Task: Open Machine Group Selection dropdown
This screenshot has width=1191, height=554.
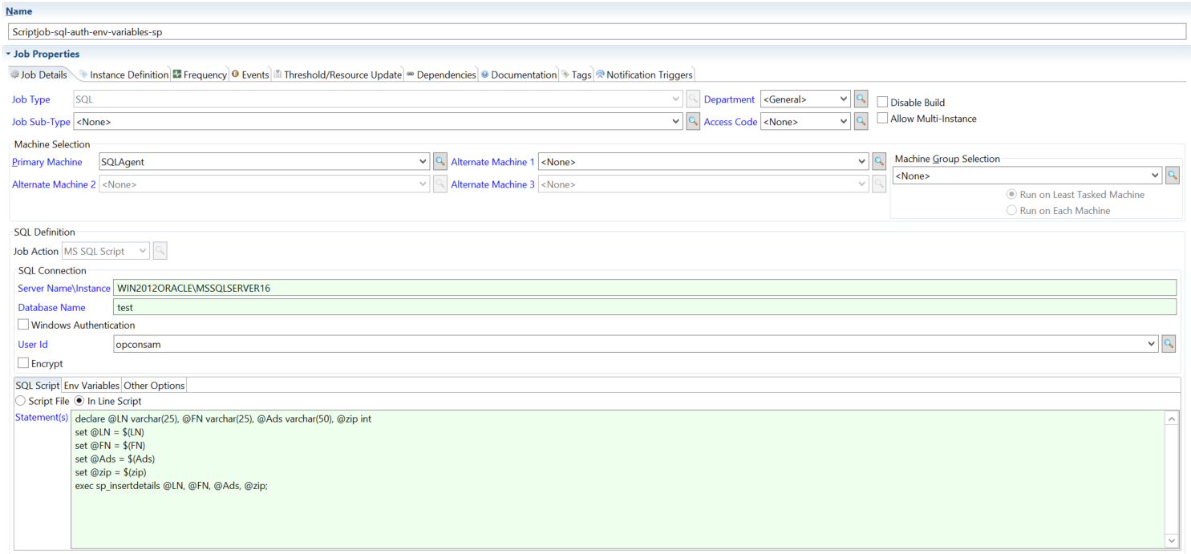Action: click(1155, 175)
